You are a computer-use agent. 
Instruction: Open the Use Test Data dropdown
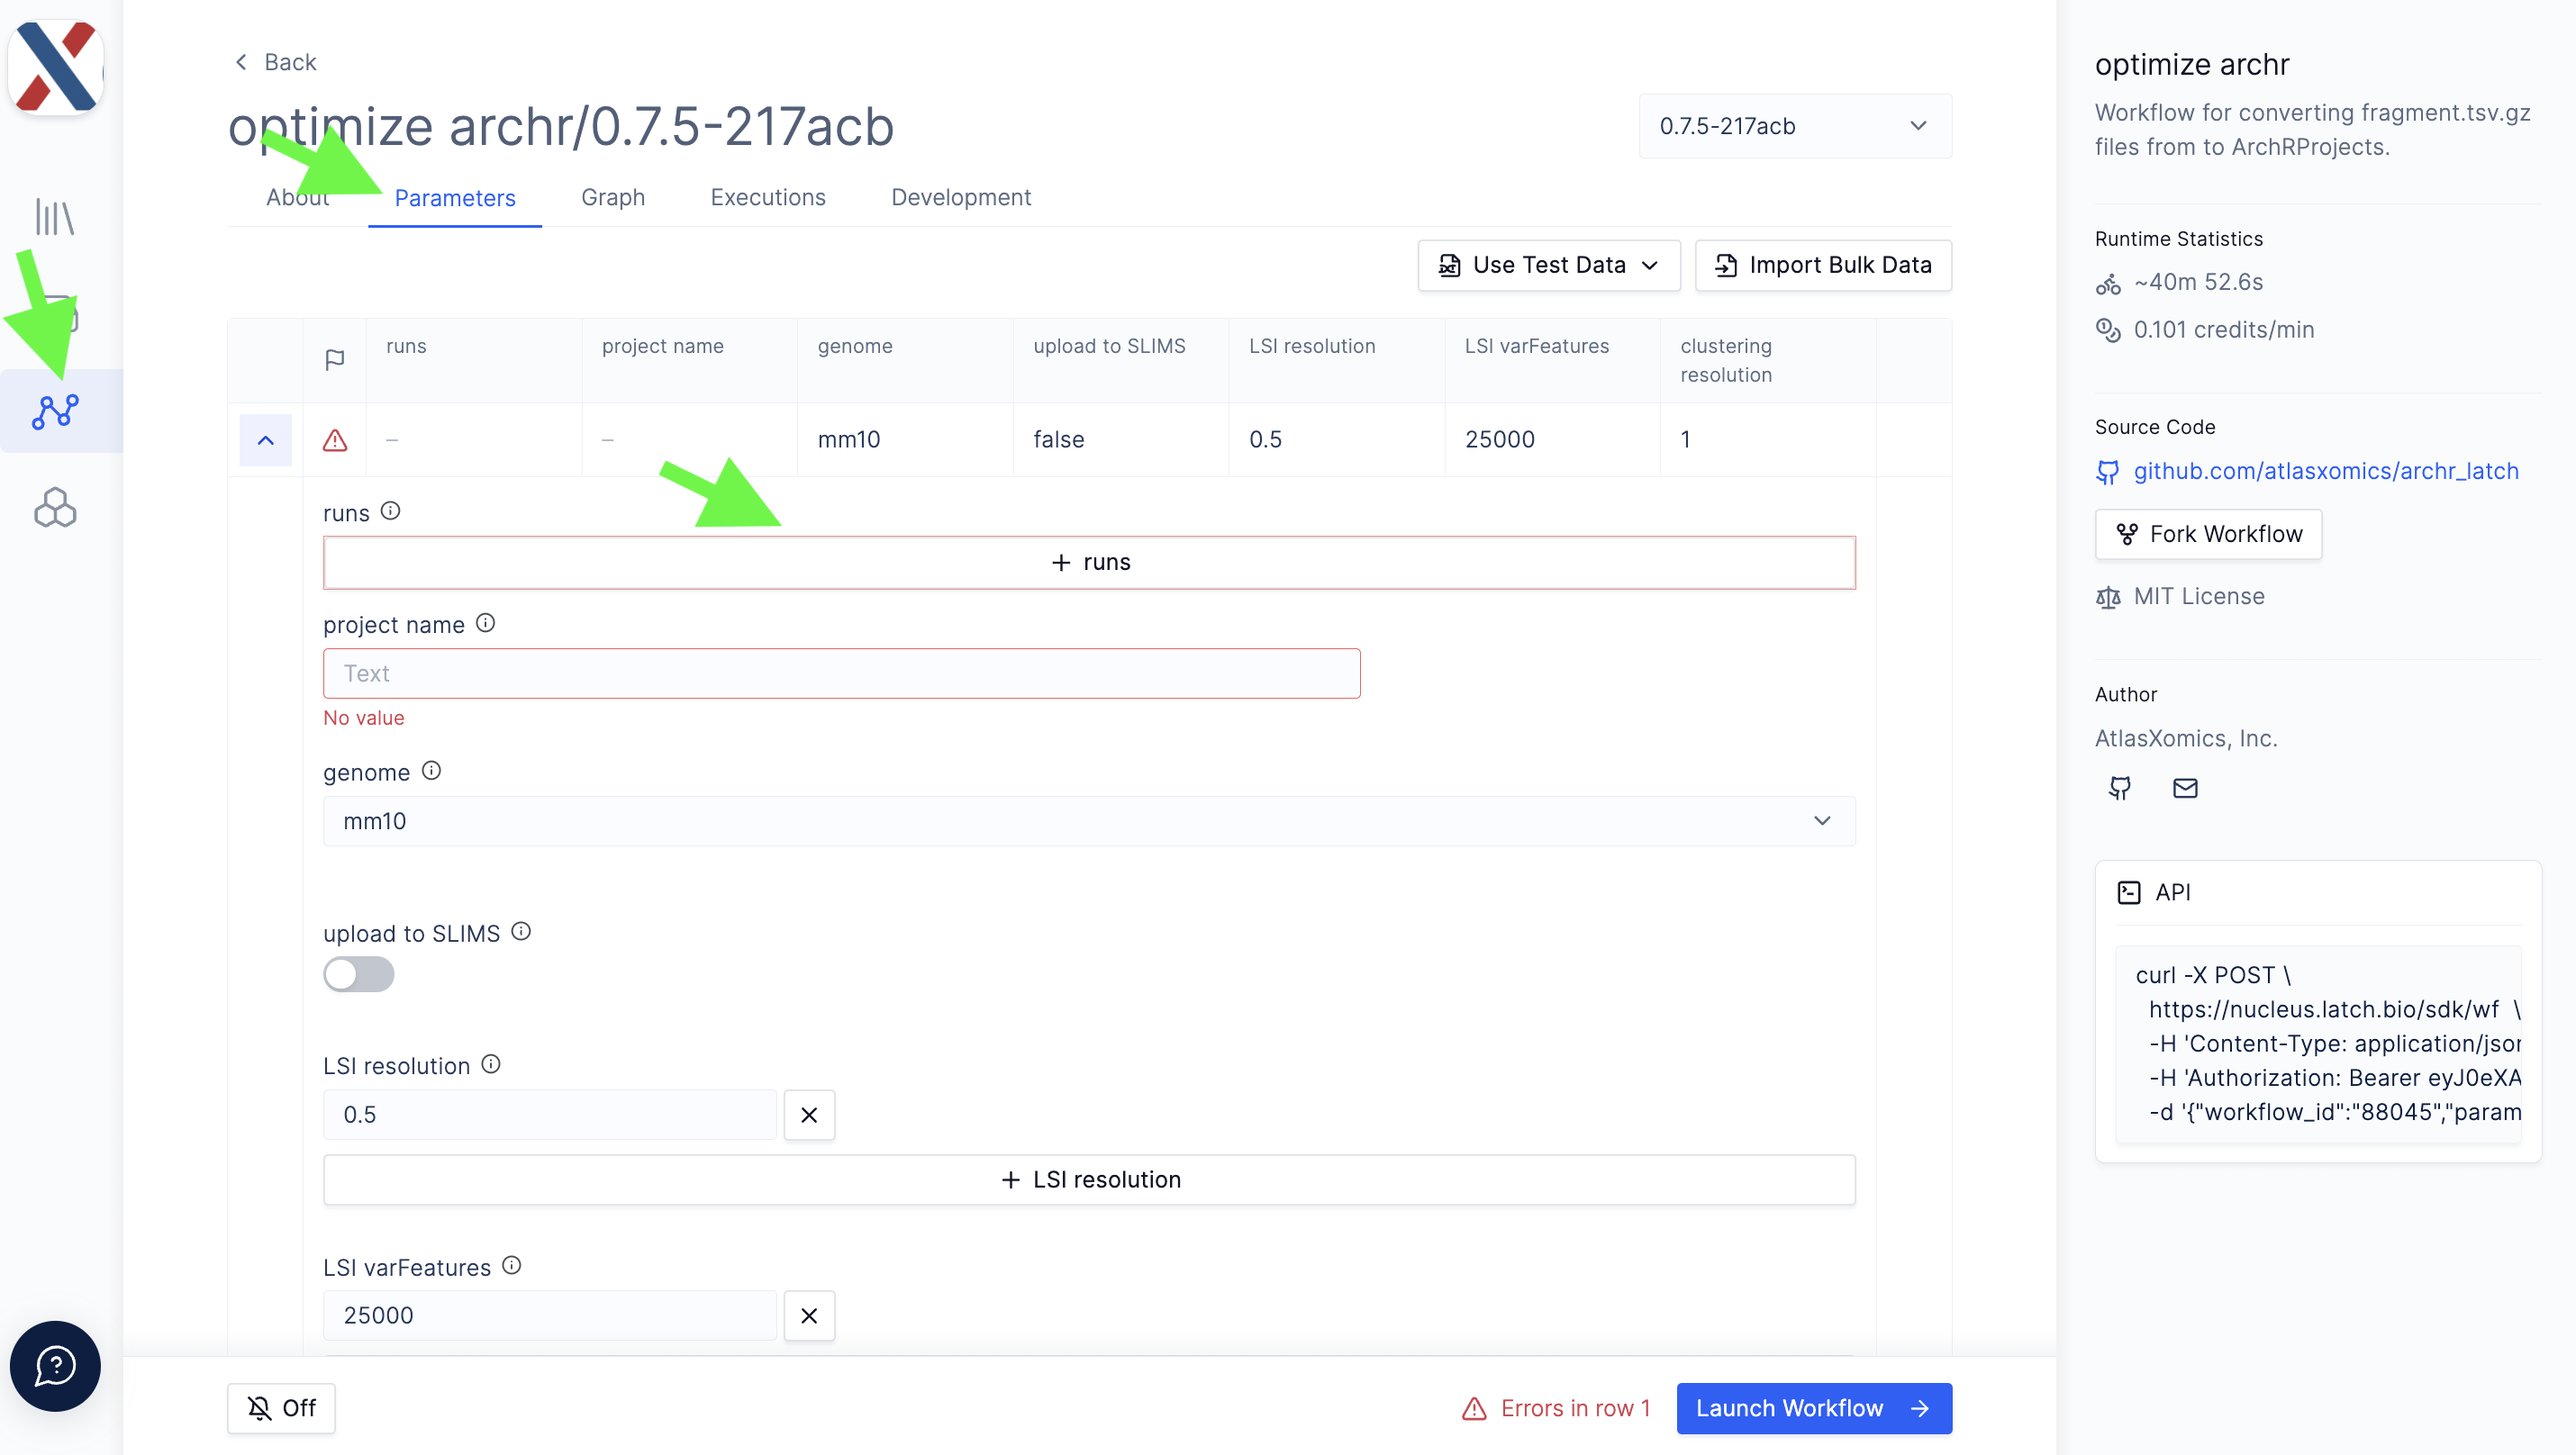click(x=1549, y=265)
